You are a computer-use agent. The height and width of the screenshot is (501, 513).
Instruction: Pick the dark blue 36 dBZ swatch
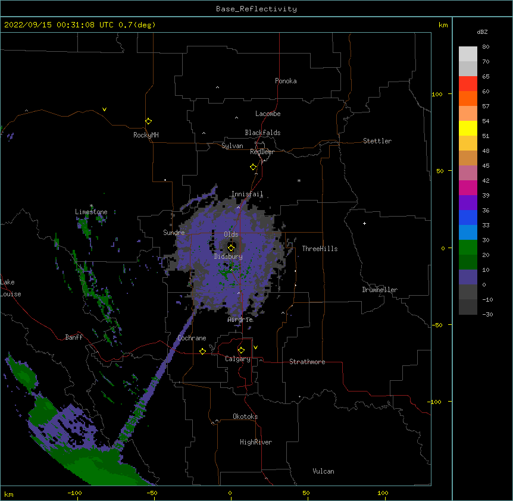coord(468,217)
